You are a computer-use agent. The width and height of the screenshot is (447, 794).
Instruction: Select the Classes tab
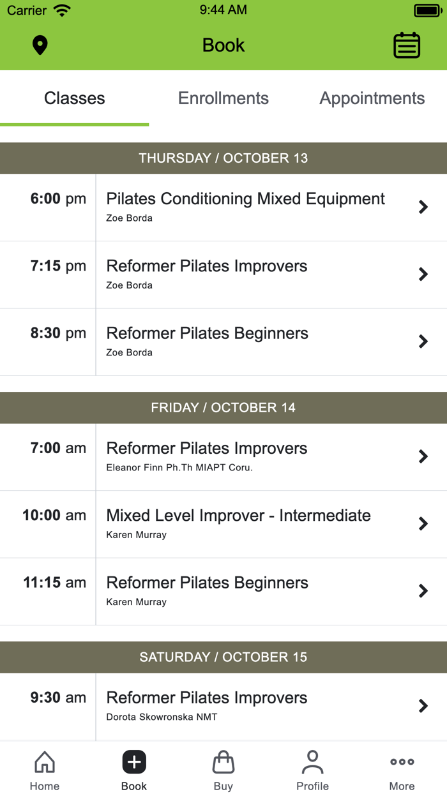point(75,98)
